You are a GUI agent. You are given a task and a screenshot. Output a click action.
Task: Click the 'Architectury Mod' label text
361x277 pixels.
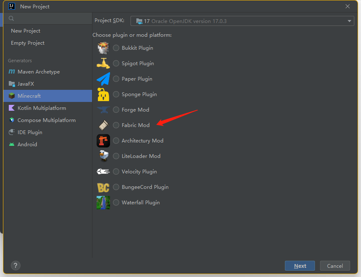[143, 141]
